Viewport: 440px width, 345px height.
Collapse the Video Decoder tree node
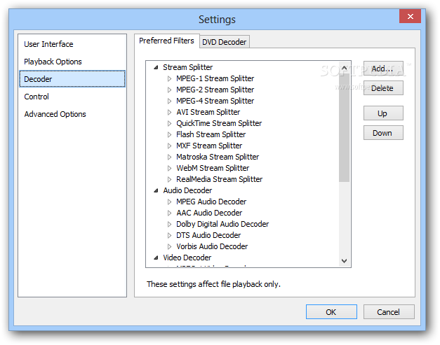pos(156,258)
